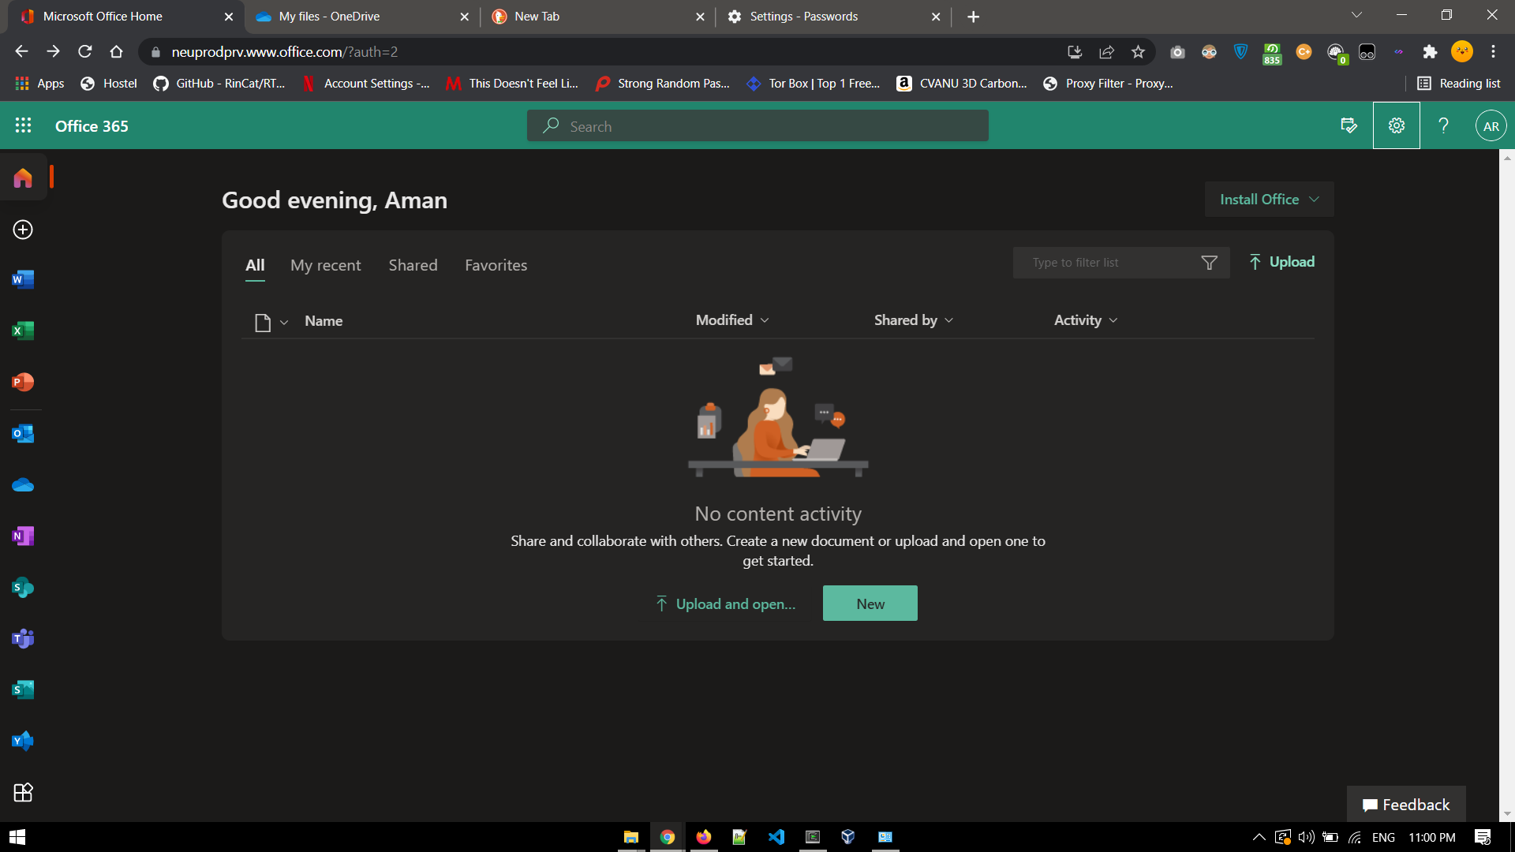Open Office 365 settings gear
This screenshot has height=852, width=1515.
[x=1396, y=125]
